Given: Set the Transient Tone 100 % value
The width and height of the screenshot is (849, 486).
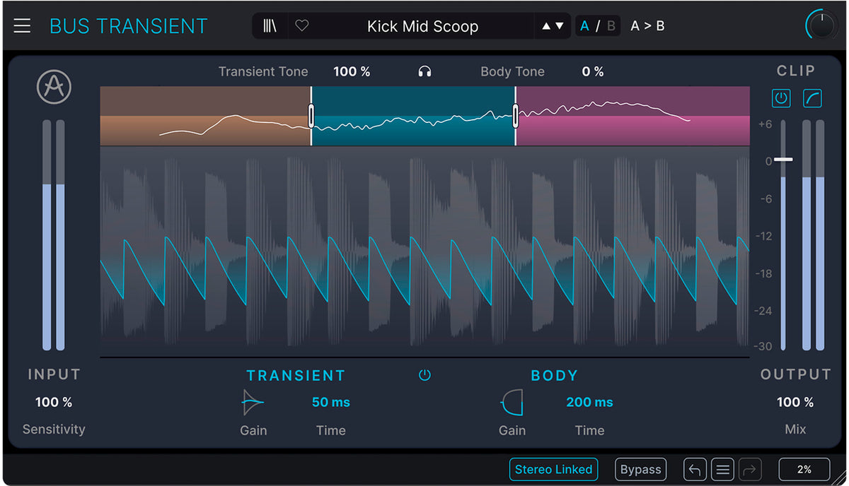Looking at the screenshot, I should [x=352, y=71].
